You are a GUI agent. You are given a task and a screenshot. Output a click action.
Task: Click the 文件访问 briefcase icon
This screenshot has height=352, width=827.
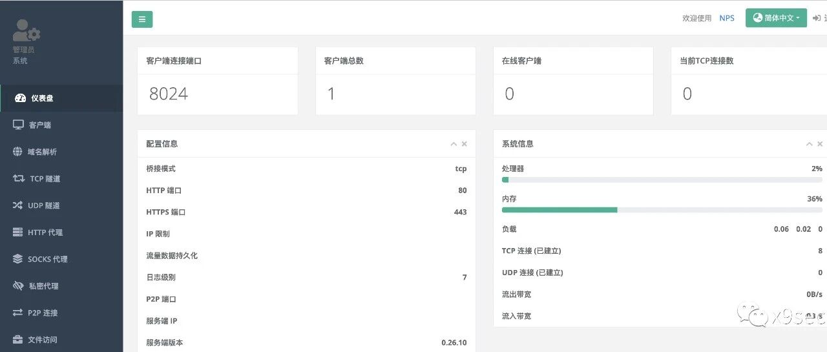click(x=18, y=339)
